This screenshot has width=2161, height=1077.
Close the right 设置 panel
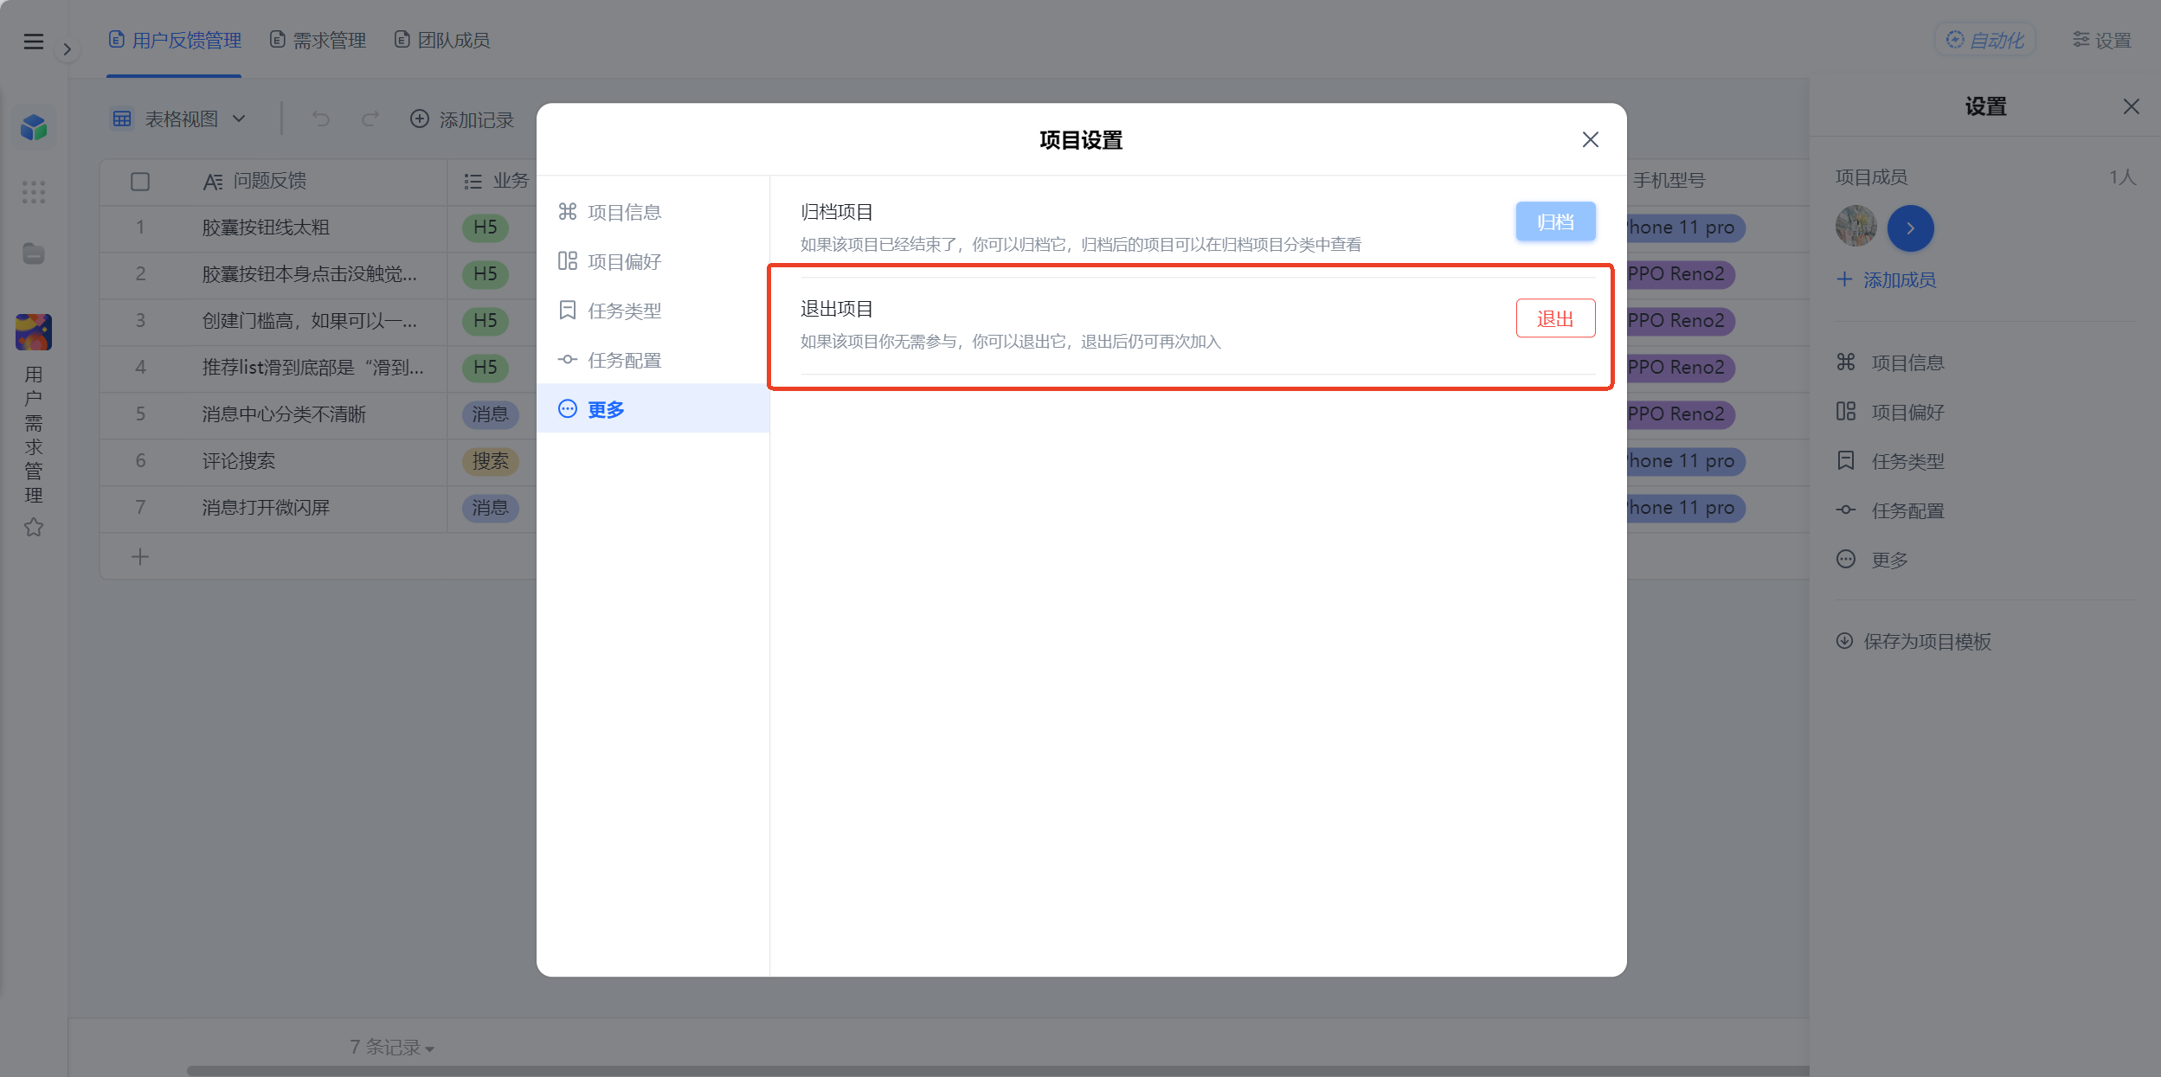click(x=2132, y=106)
